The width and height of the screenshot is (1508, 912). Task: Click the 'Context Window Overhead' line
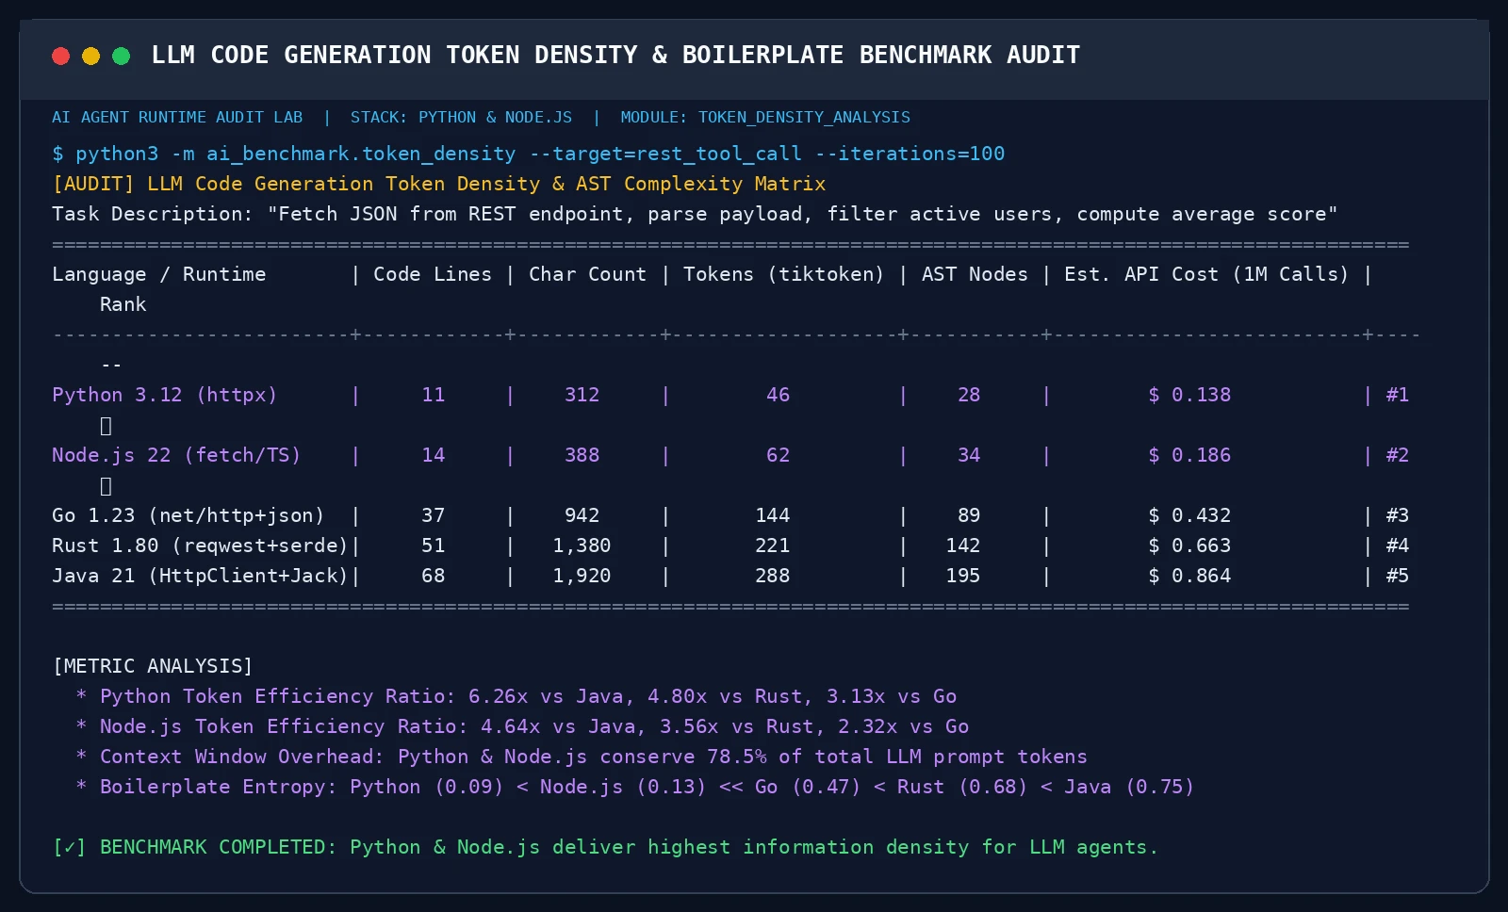point(582,757)
